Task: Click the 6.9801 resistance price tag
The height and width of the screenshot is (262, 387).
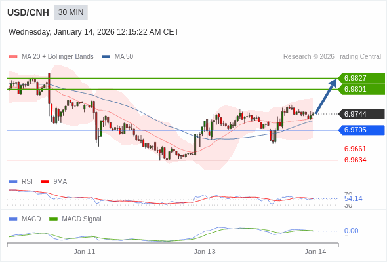Action: tap(361, 90)
